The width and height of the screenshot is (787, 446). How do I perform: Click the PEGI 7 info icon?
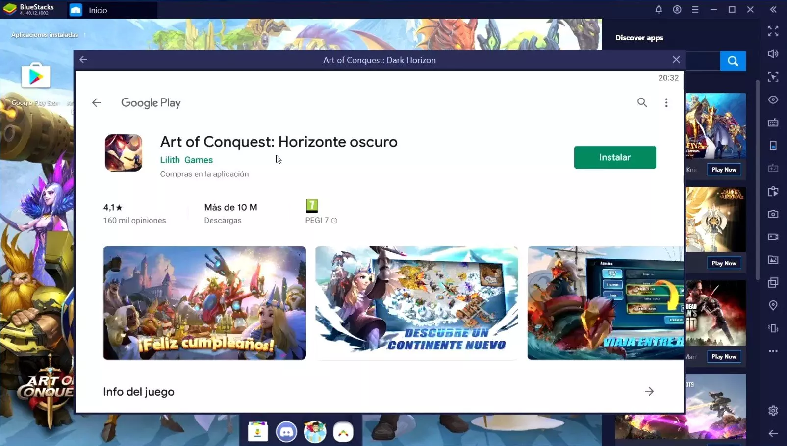click(x=334, y=221)
